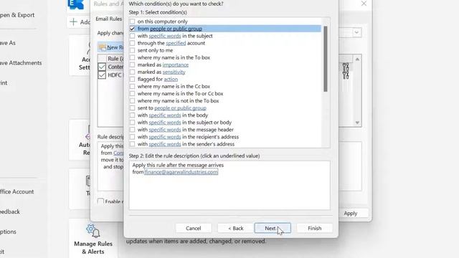Click the Outlook Exchange logo icon
Viewport: 459px width, 258px height.
[76, 4]
